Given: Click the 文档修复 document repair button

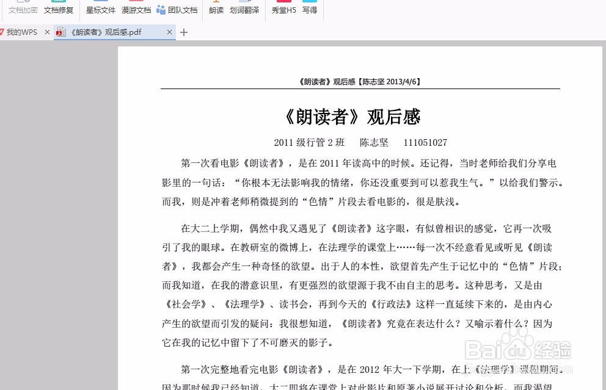Looking at the screenshot, I should (x=59, y=8).
